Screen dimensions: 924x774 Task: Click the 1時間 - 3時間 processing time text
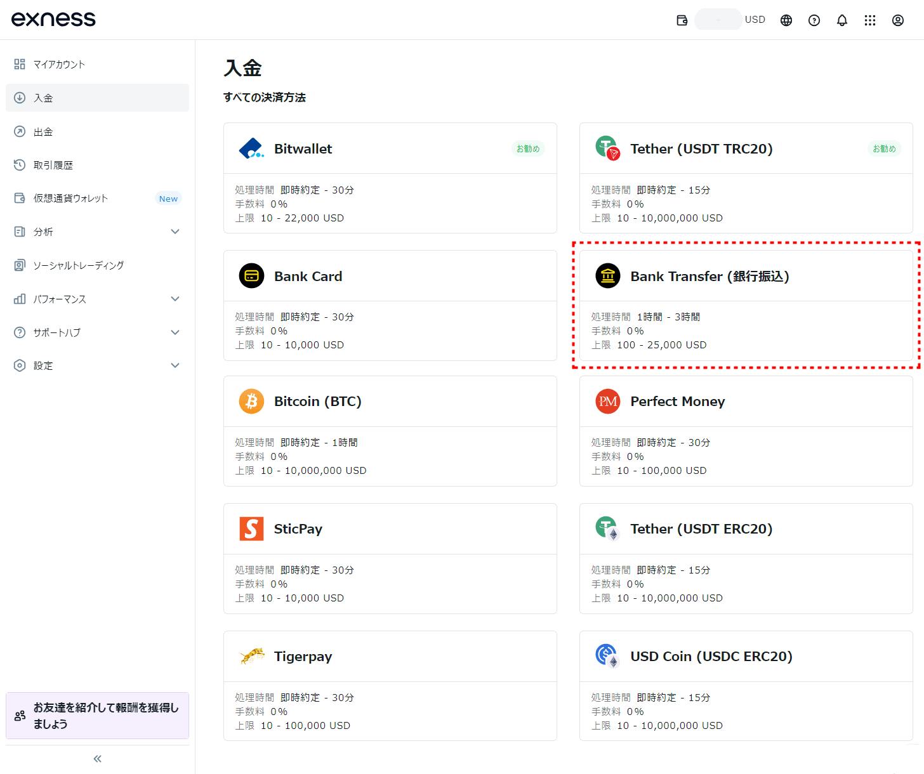coord(668,317)
